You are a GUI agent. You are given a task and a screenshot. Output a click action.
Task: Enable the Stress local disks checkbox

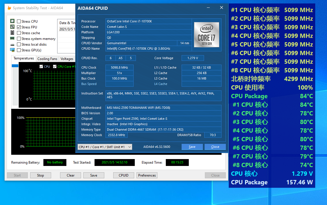19,45
